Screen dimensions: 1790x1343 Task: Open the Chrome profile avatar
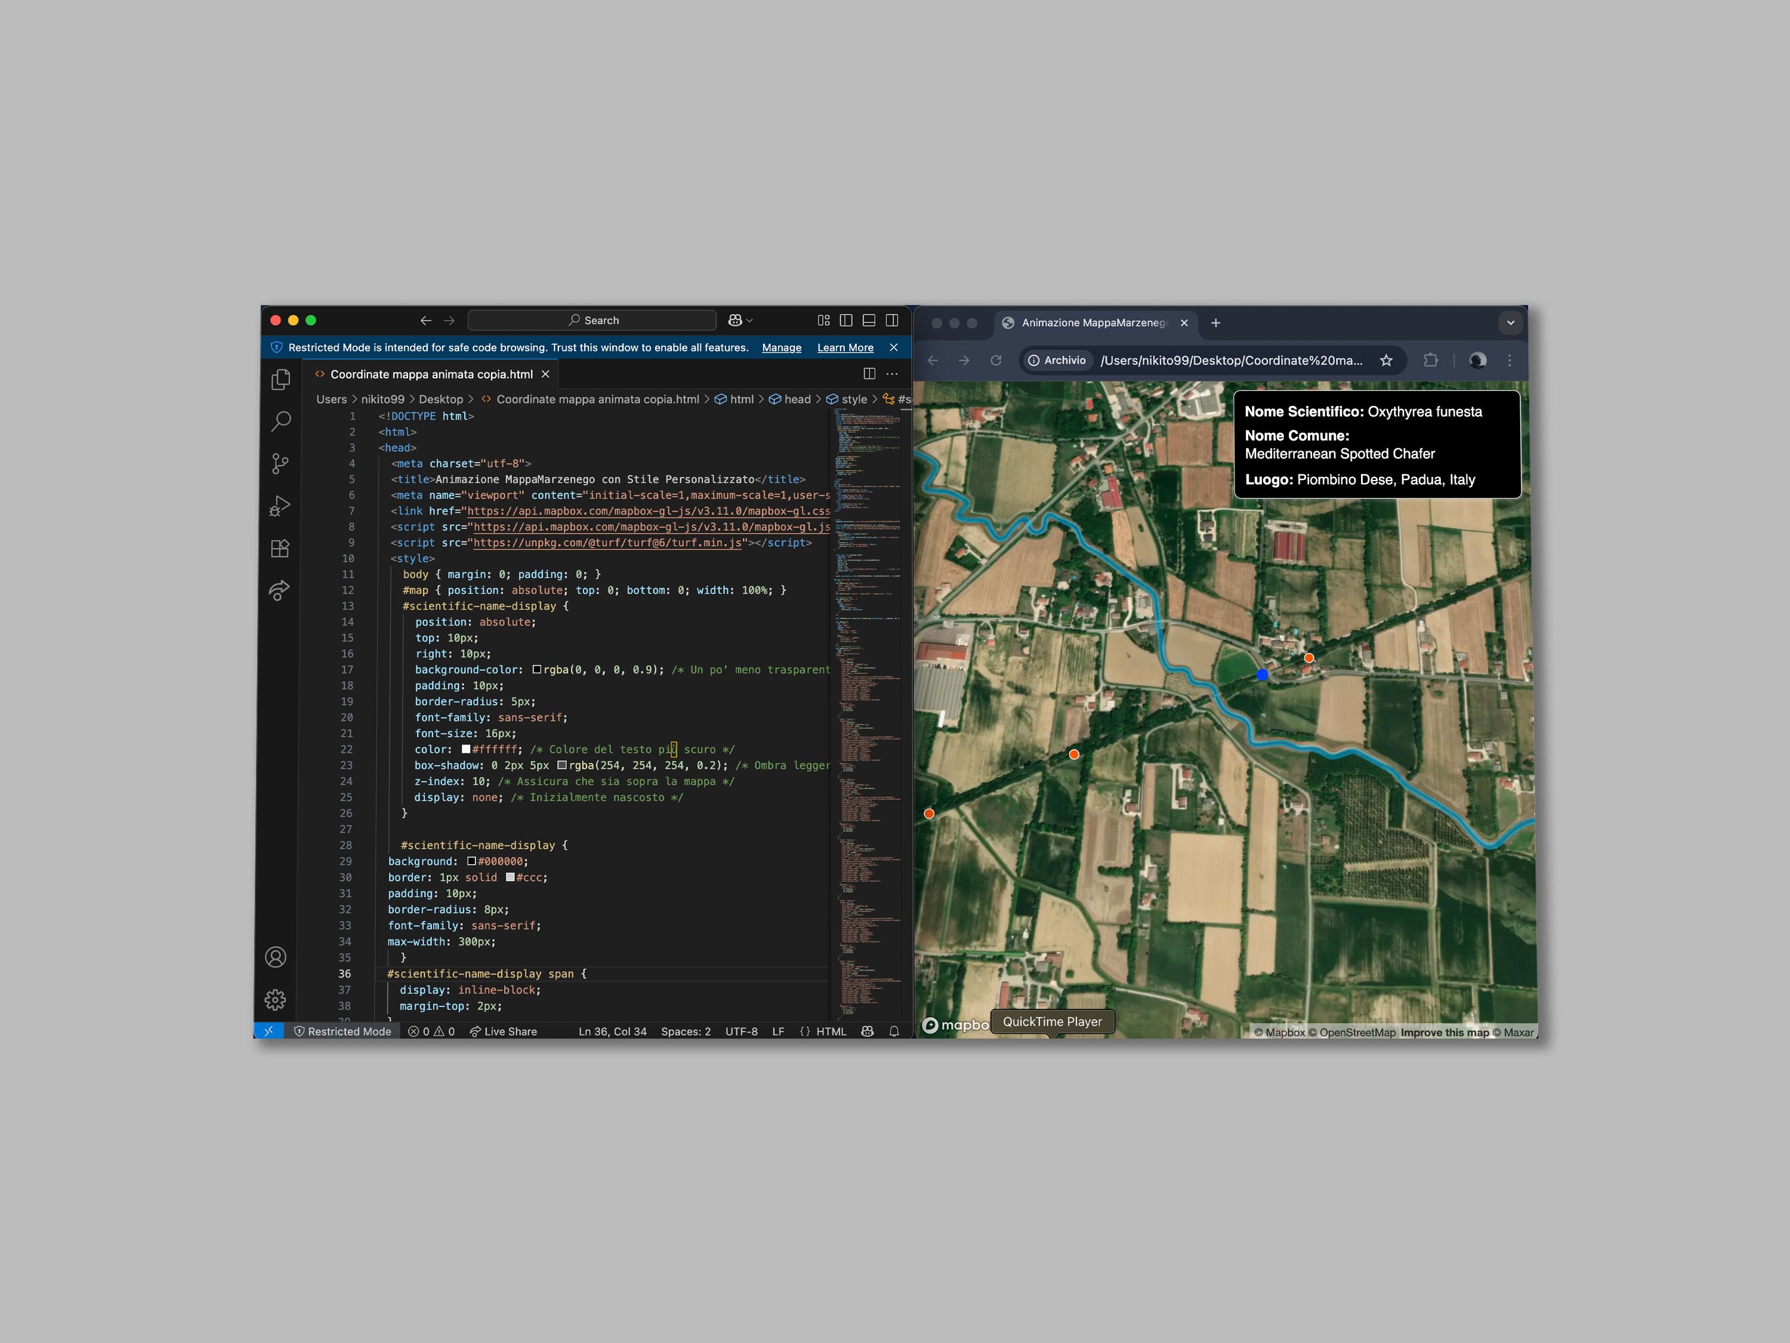point(1477,361)
